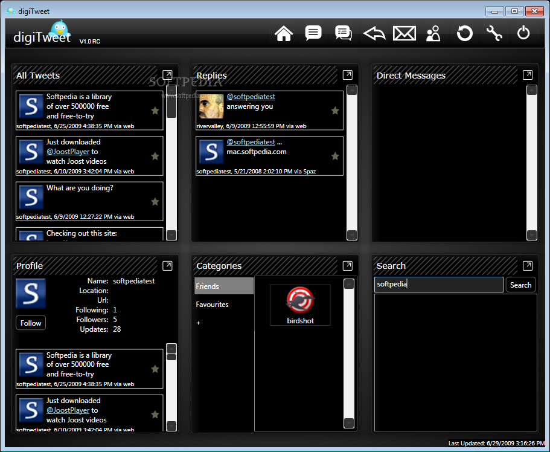
Task: Pop out the Categories panel
Action: [x=348, y=266]
